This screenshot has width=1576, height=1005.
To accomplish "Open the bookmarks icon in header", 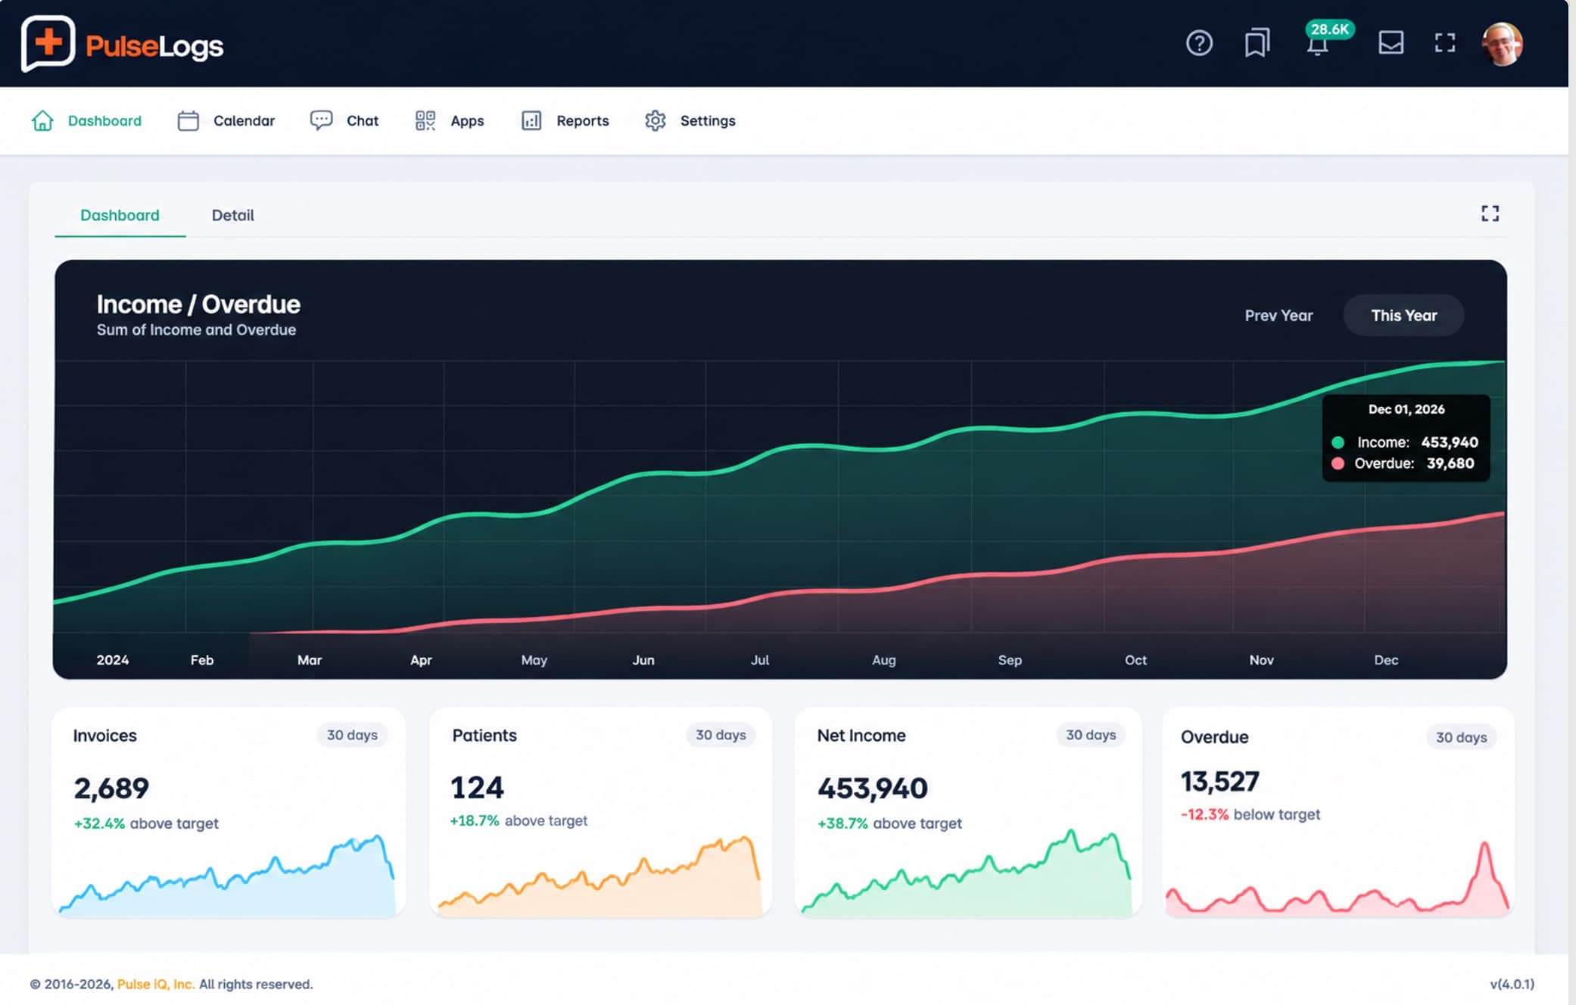I will (x=1257, y=43).
